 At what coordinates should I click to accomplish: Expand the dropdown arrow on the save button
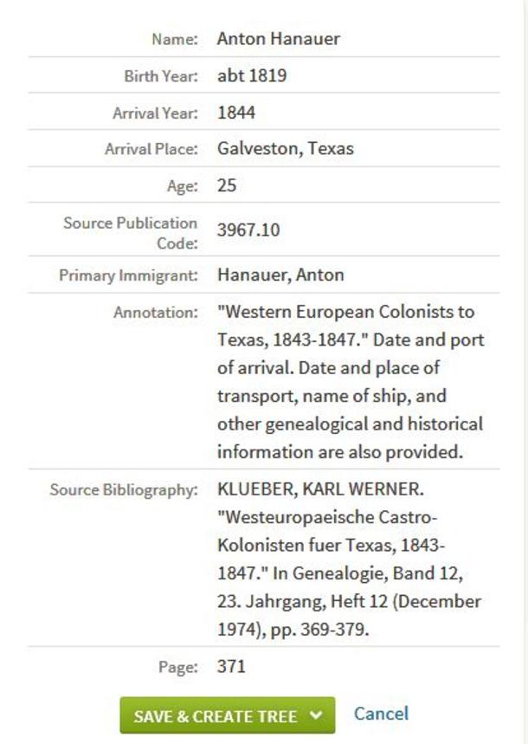(316, 716)
